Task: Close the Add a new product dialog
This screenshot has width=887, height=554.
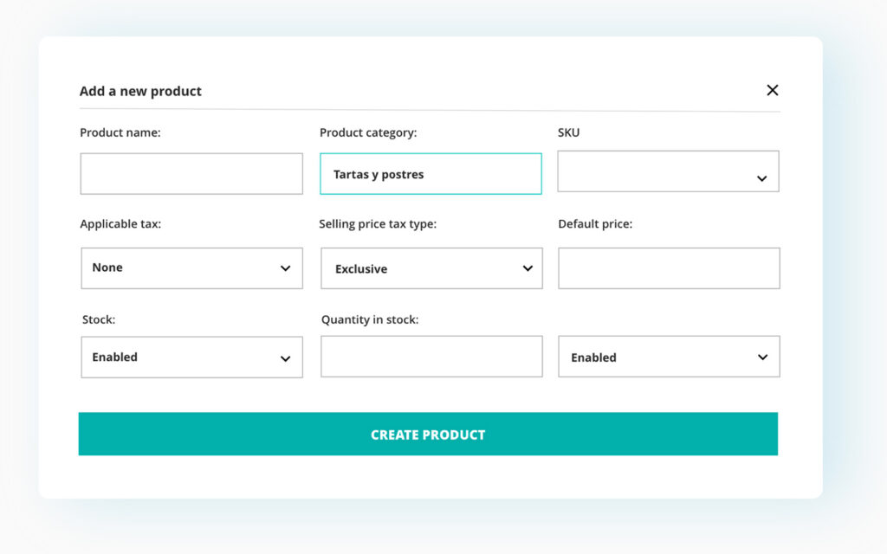Action: coord(773,90)
